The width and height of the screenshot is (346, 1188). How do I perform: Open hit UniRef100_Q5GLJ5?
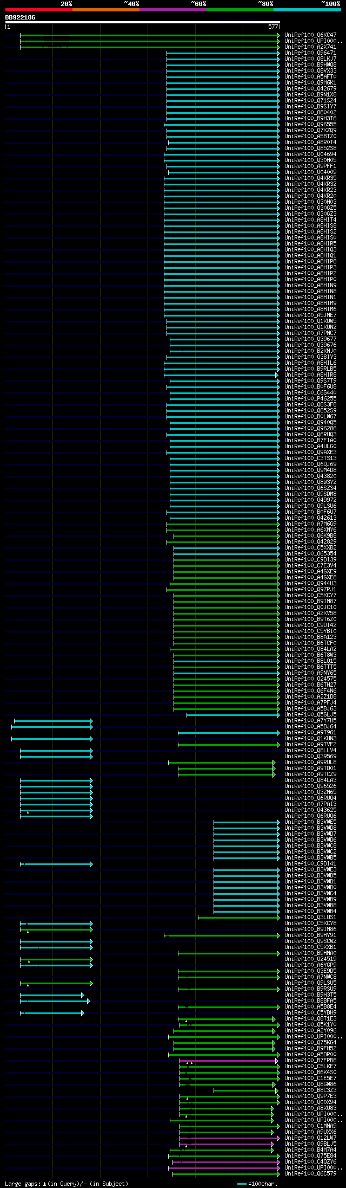310,715
